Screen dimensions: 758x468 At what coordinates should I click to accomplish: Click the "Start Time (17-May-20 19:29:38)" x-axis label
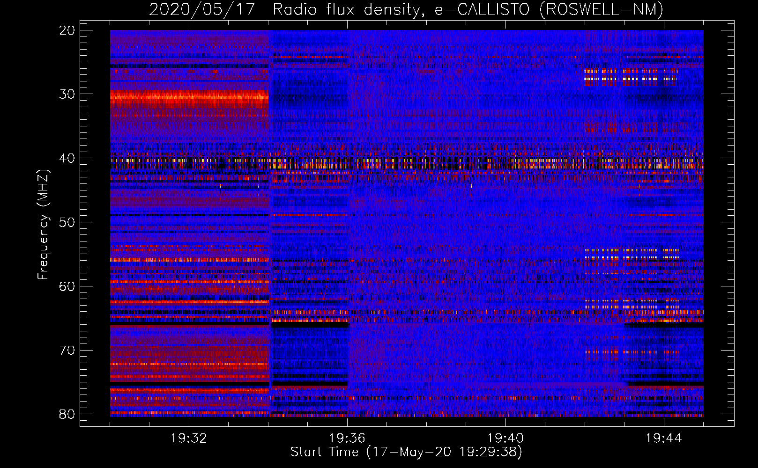tap(406, 452)
